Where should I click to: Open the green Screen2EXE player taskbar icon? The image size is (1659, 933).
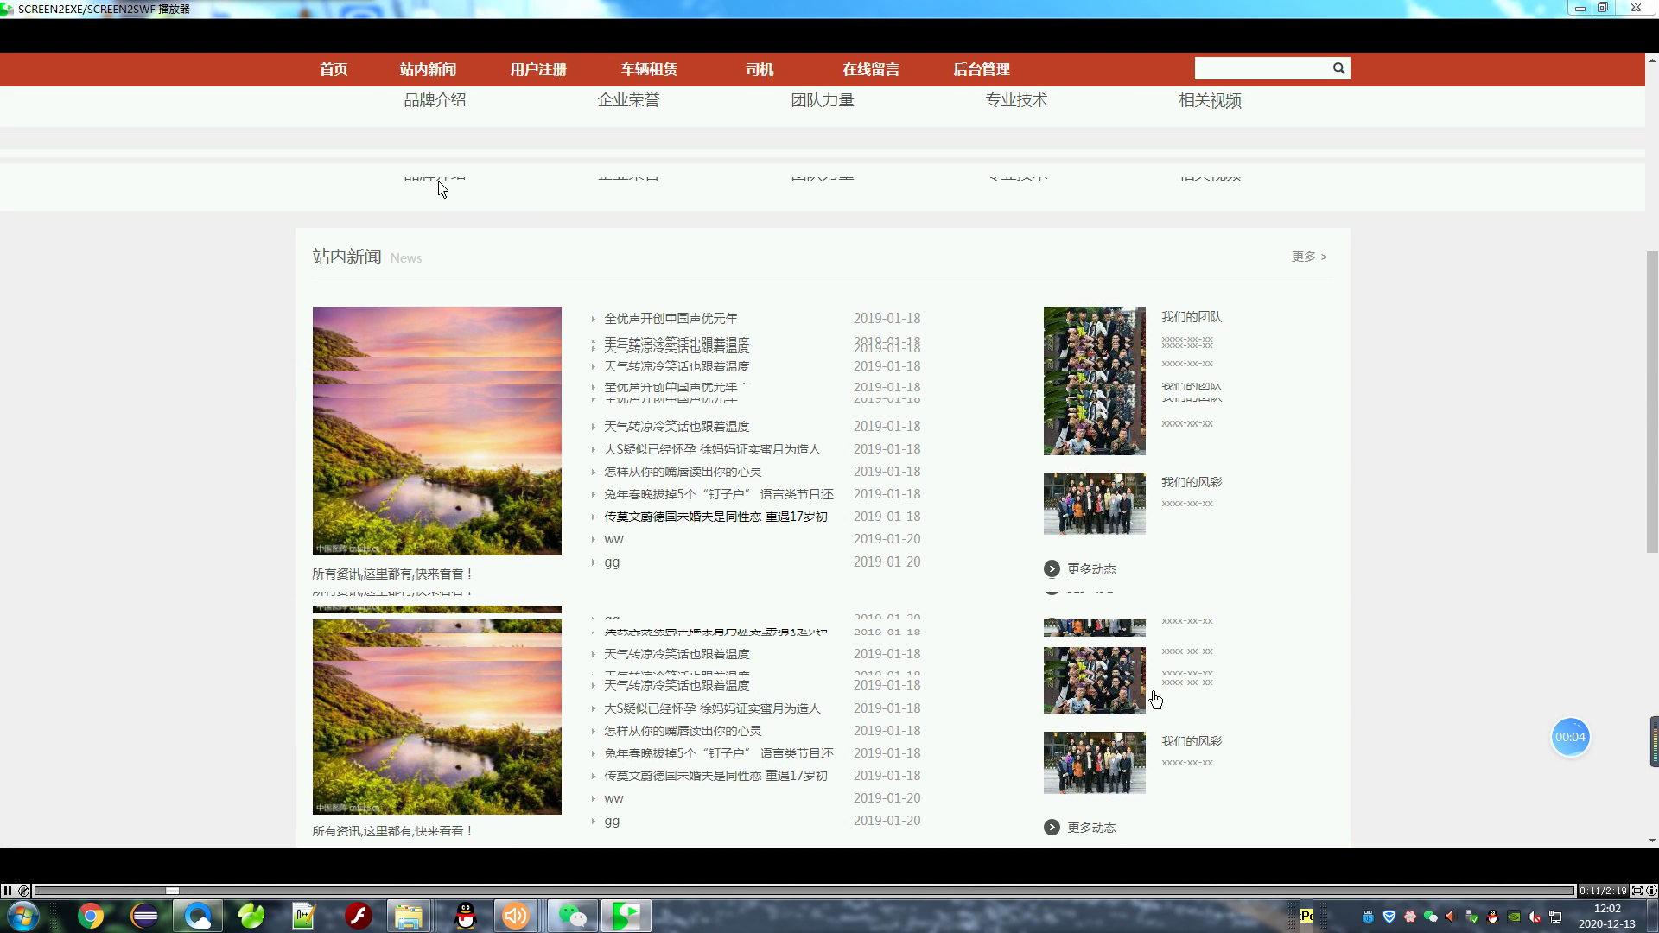tap(626, 916)
